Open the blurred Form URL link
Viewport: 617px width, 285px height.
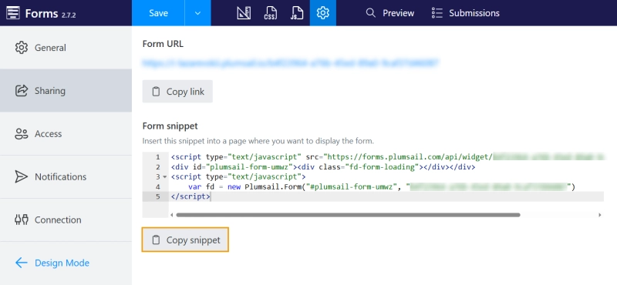click(x=291, y=63)
